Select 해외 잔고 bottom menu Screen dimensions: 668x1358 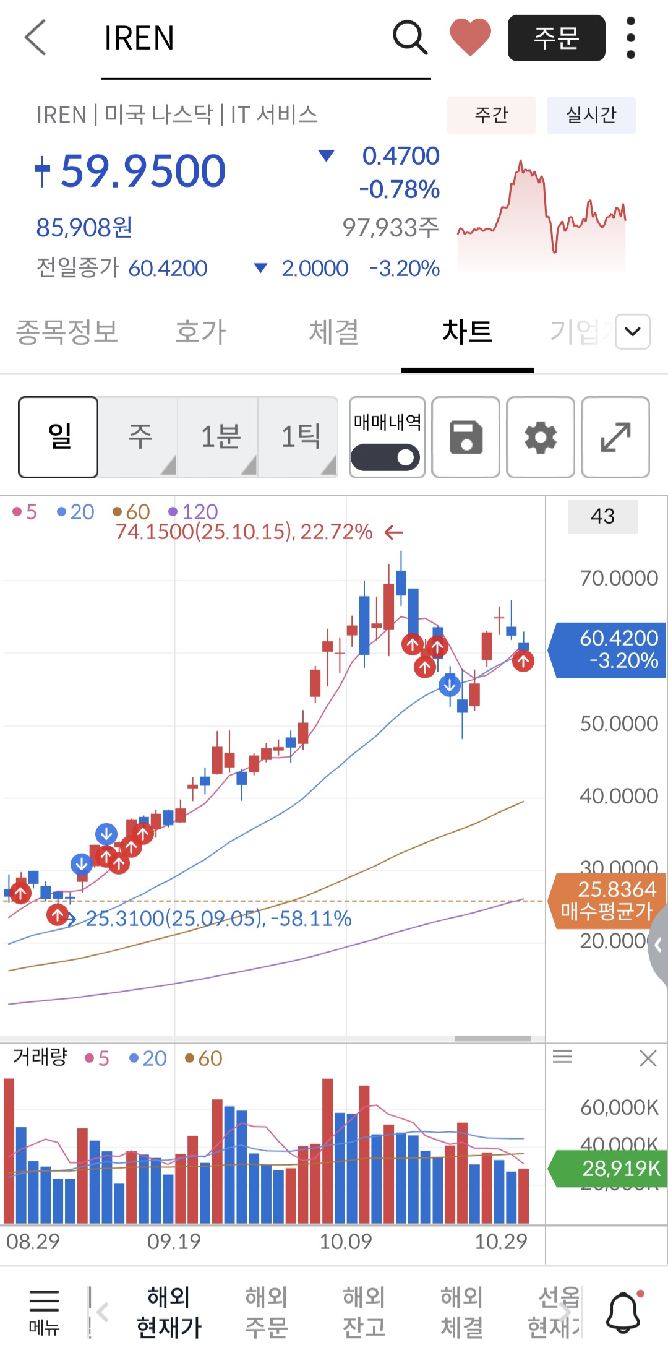tap(364, 1312)
